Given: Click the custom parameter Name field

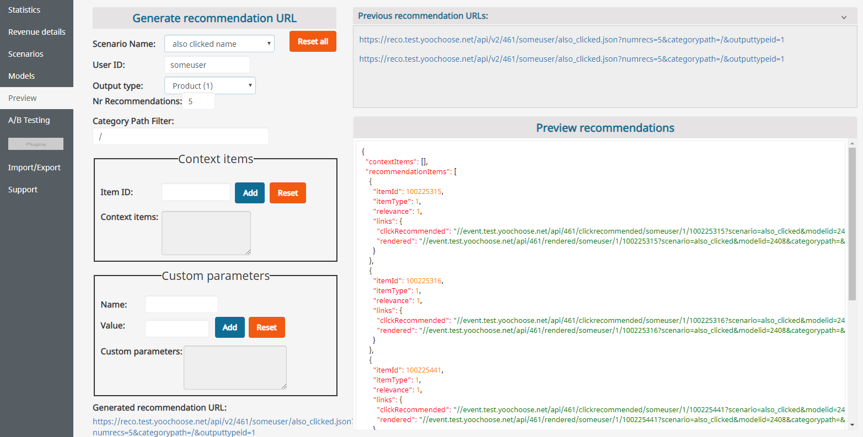Looking at the screenshot, I should click(x=181, y=305).
